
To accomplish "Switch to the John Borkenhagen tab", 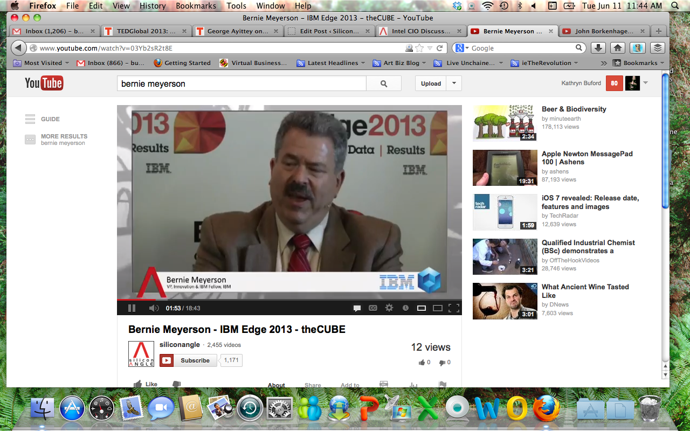I will (x=604, y=31).
